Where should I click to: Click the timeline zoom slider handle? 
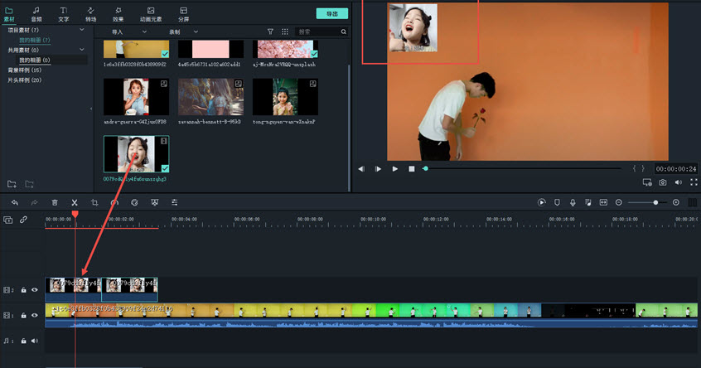[x=655, y=202]
